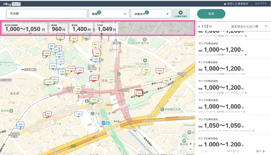Click the 渋谷モヤイ像 map landmark icon
The image size is (271, 155).
92,113
